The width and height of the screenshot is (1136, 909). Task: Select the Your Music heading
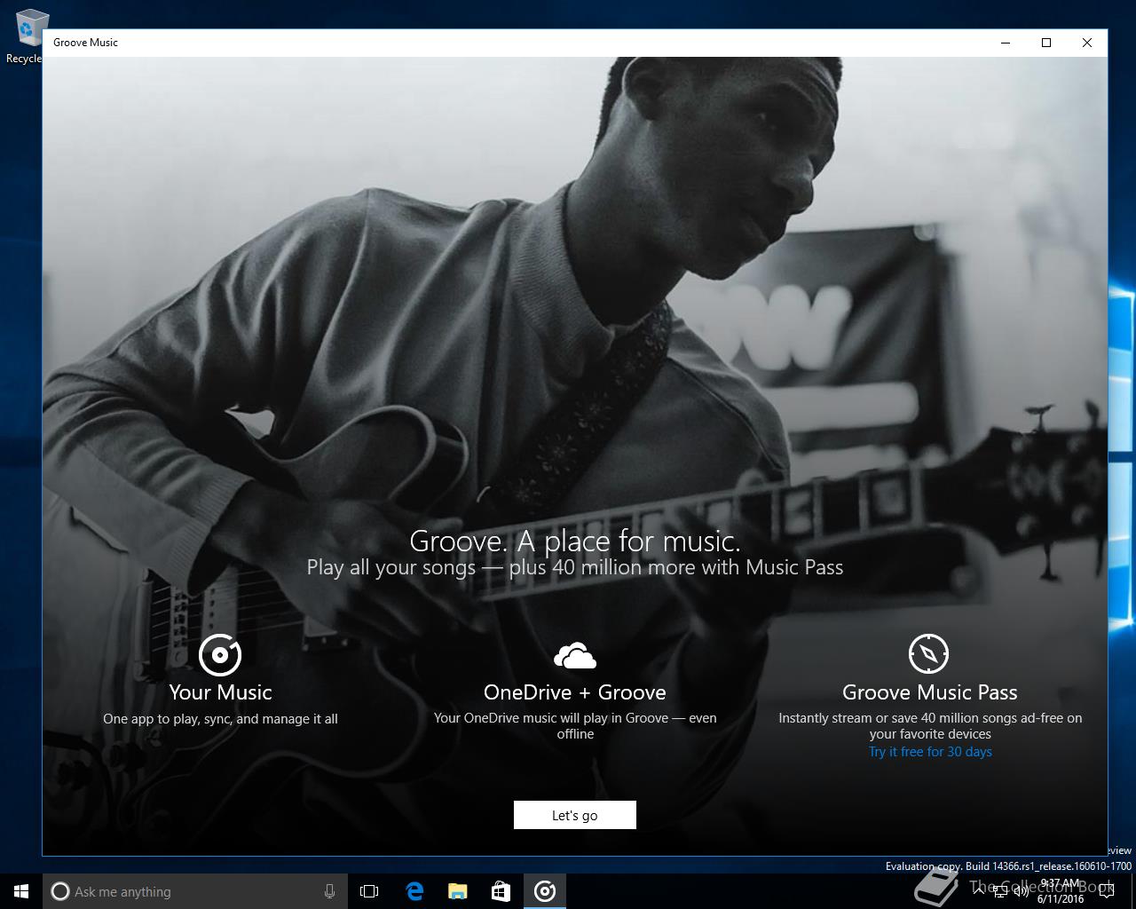(x=220, y=692)
